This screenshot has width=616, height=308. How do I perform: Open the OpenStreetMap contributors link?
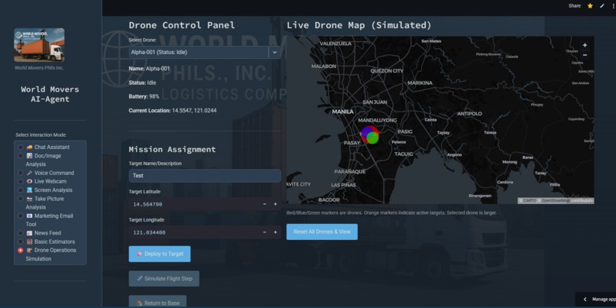pos(556,201)
